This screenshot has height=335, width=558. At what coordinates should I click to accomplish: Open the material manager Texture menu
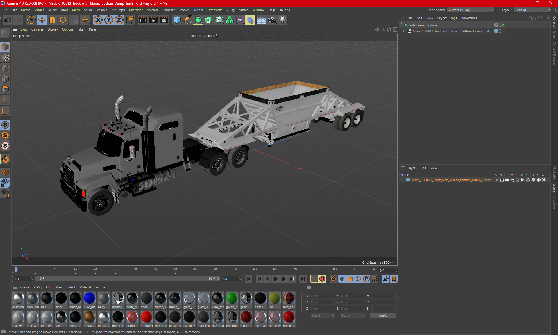[100, 287]
